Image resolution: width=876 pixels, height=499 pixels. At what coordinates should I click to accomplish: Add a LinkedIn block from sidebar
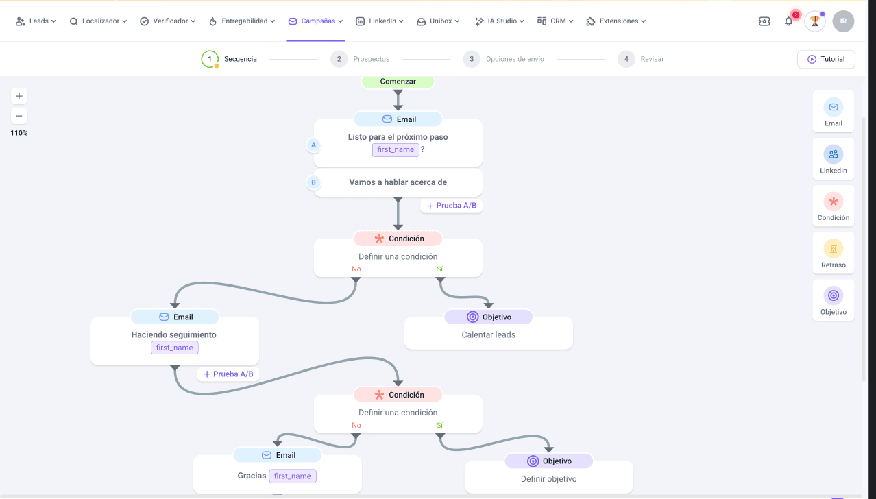(834, 158)
